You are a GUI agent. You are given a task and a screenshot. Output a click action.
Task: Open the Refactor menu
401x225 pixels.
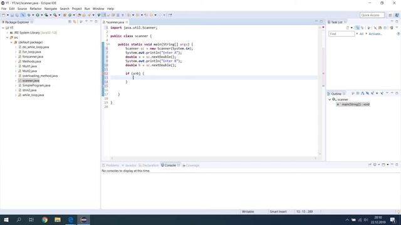tap(36, 9)
